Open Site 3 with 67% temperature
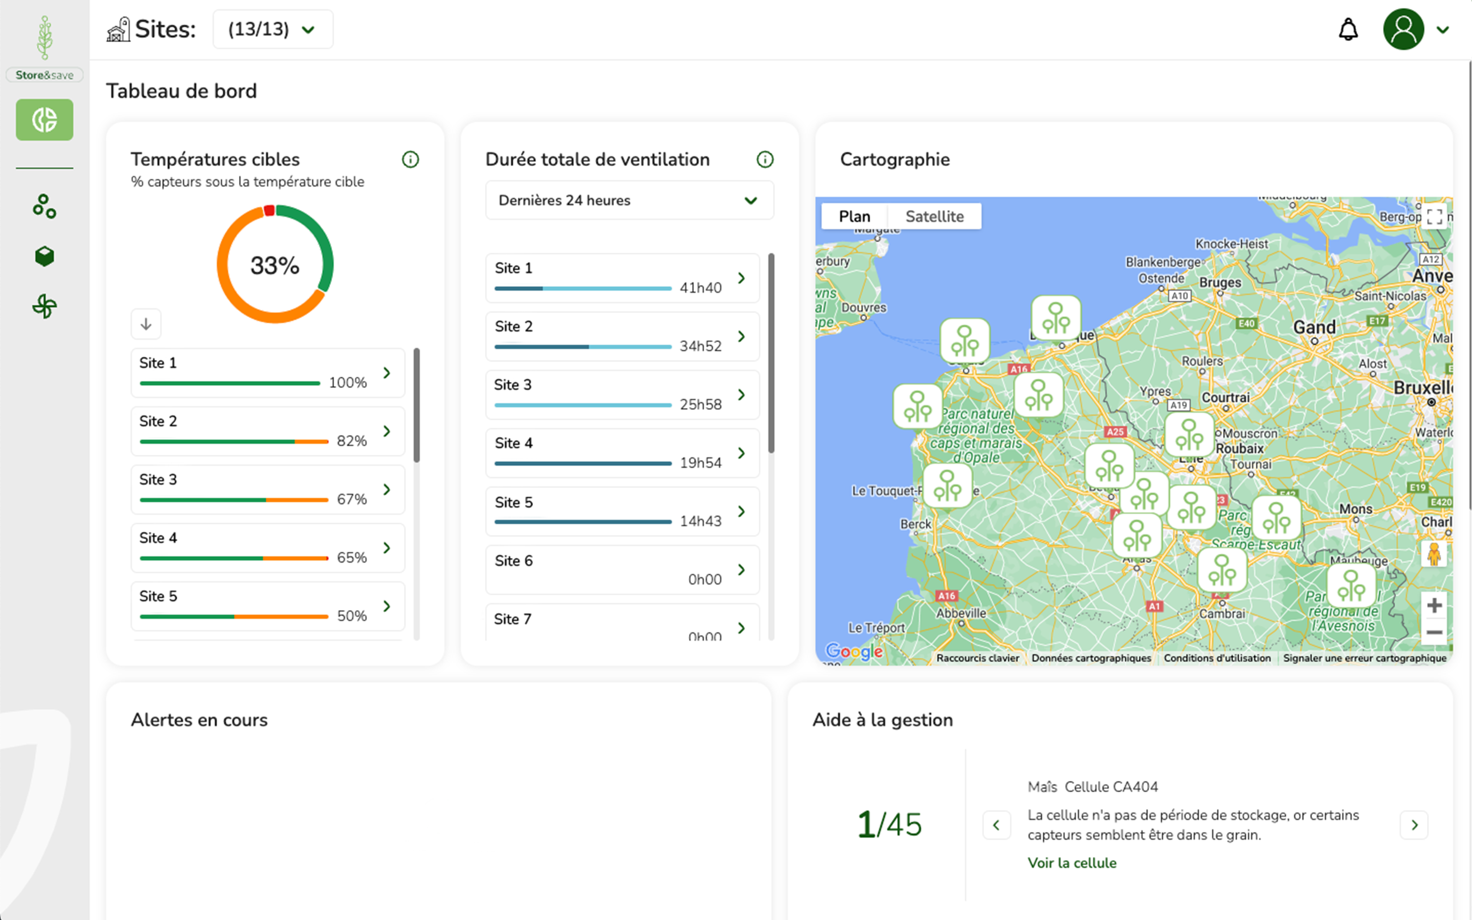Image resolution: width=1472 pixels, height=920 pixels. point(268,489)
